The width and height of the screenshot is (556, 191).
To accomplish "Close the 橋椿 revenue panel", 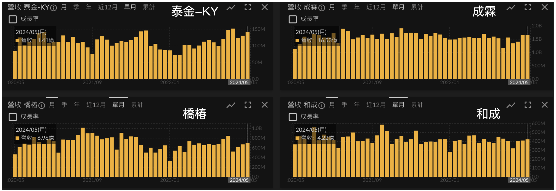I will [264, 105].
